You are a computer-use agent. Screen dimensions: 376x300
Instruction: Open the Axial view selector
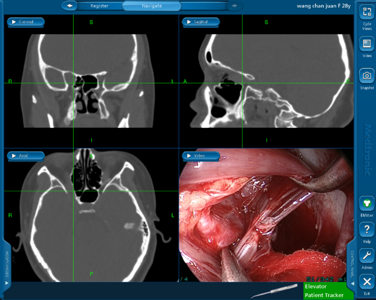pyautogui.click(x=25, y=156)
